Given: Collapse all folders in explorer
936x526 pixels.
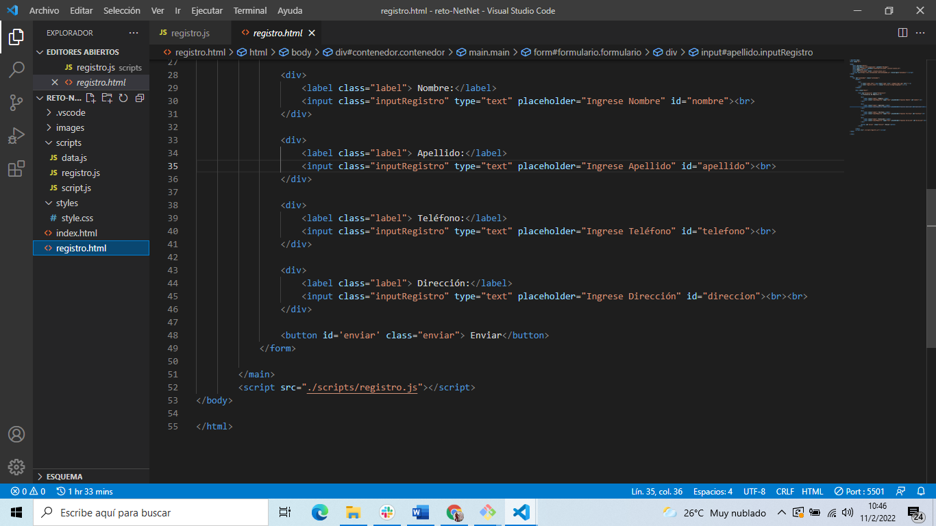Looking at the screenshot, I should (140, 98).
